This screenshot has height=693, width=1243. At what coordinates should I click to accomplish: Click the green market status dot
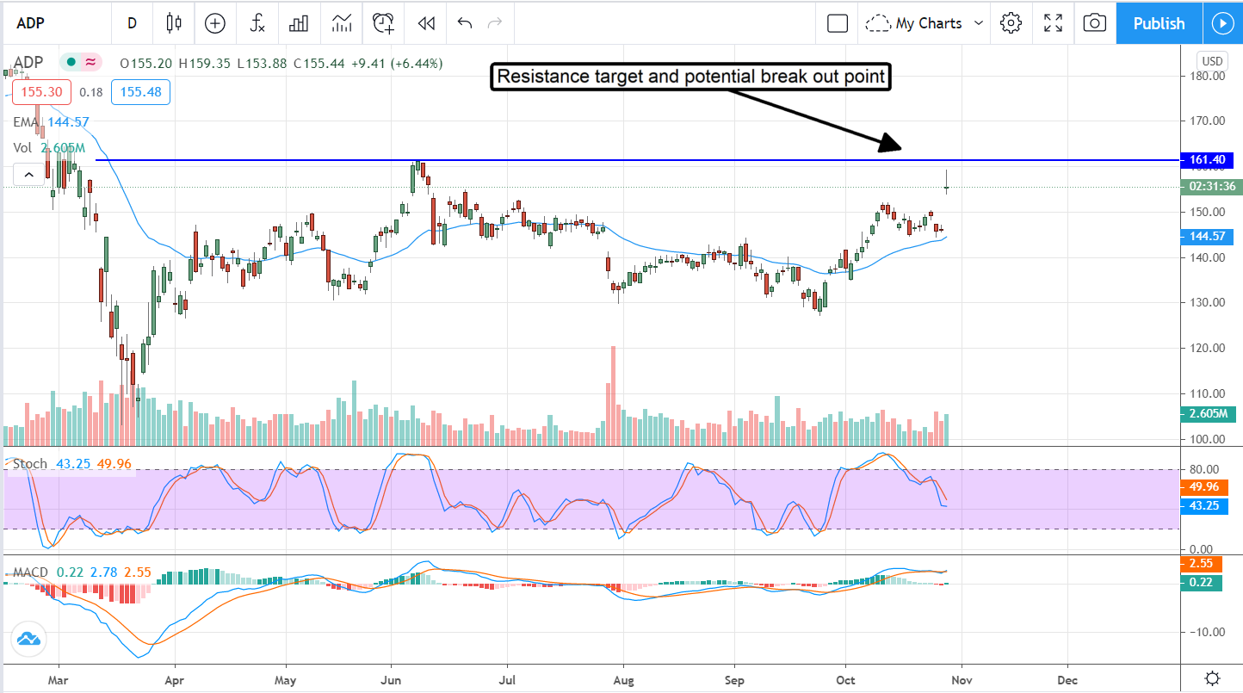pos(71,62)
